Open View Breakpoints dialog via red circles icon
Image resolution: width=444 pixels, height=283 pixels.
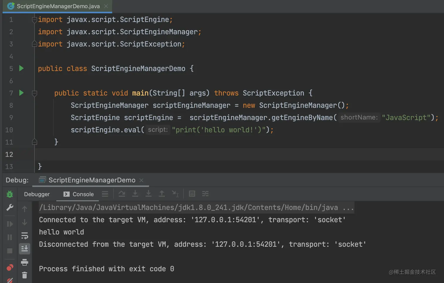point(10,267)
